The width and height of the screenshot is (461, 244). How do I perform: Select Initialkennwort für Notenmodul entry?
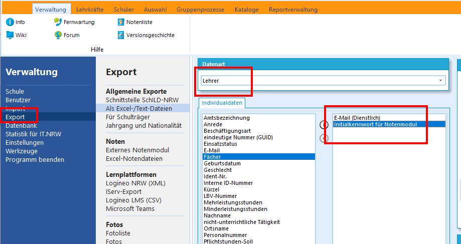(x=390, y=124)
